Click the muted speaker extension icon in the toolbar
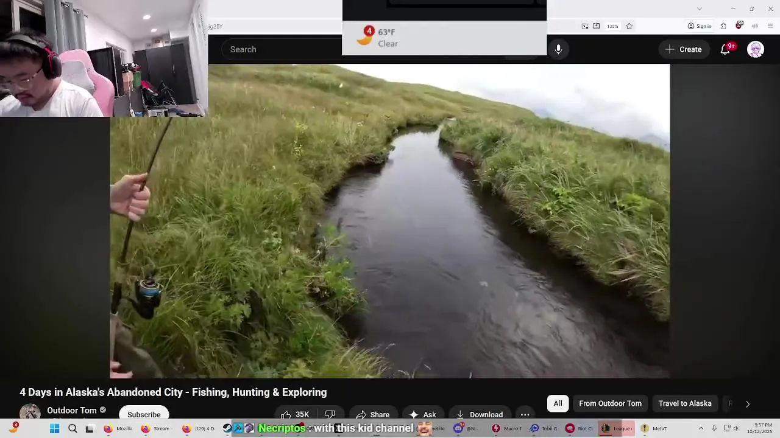 pos(755,26)
